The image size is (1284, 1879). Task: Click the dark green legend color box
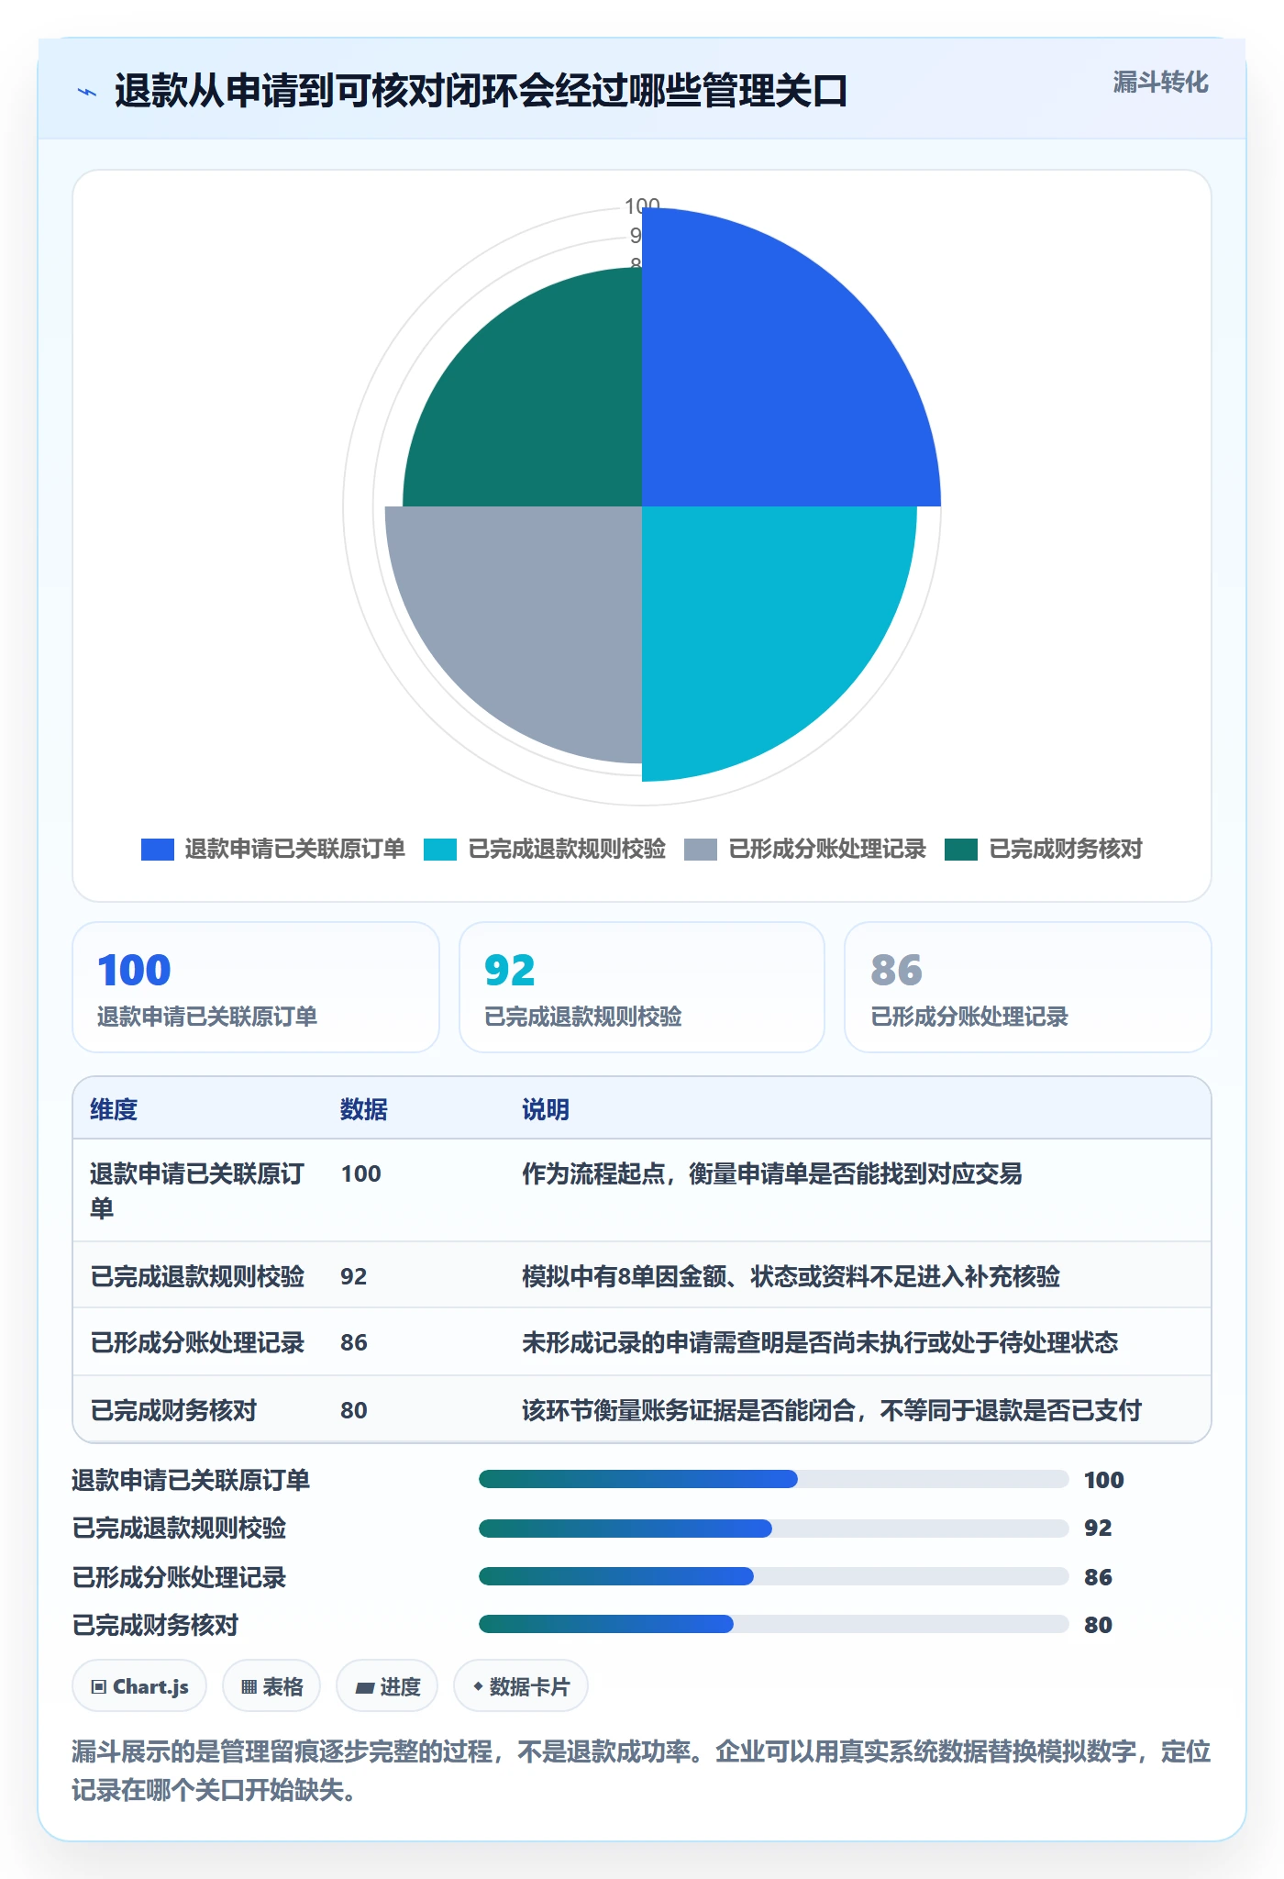961,850
